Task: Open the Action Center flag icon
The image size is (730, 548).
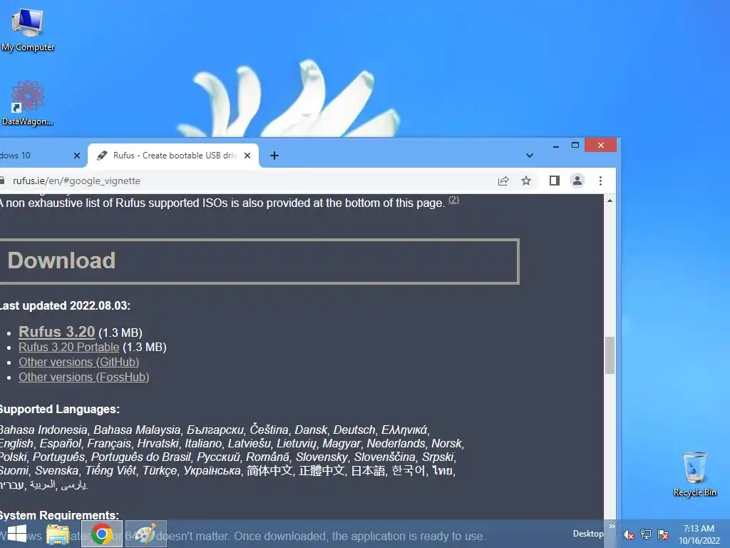Action: coord(663,534)
